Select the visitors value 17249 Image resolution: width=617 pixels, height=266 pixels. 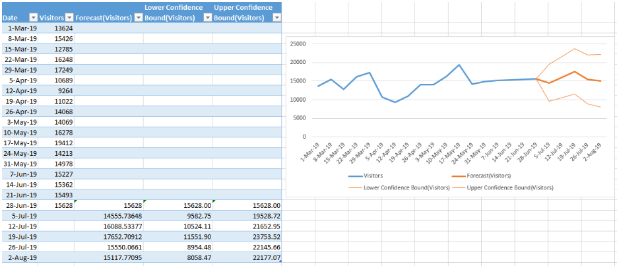[x=56, y=70]
